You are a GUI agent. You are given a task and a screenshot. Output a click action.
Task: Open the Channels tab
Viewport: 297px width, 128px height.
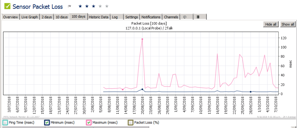171,17
